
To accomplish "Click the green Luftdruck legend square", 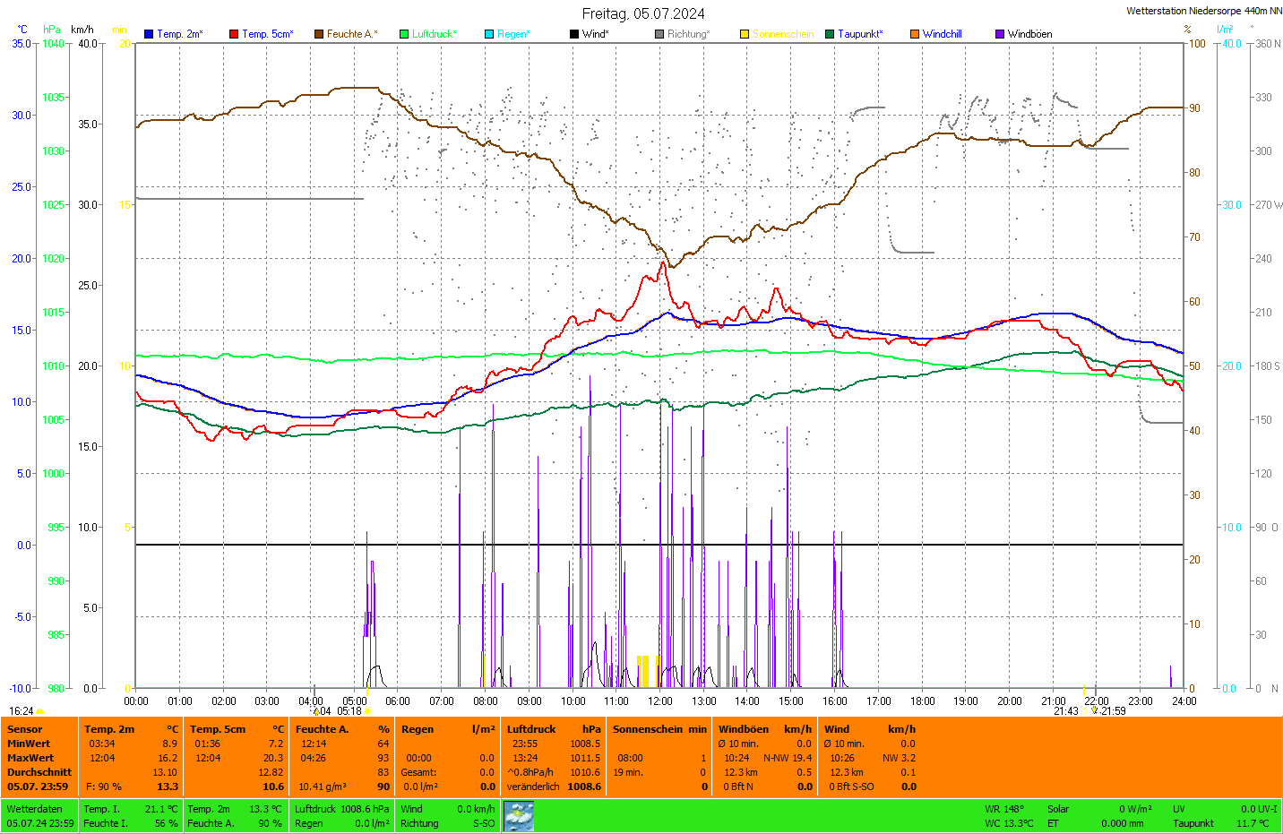I will 404,34.
